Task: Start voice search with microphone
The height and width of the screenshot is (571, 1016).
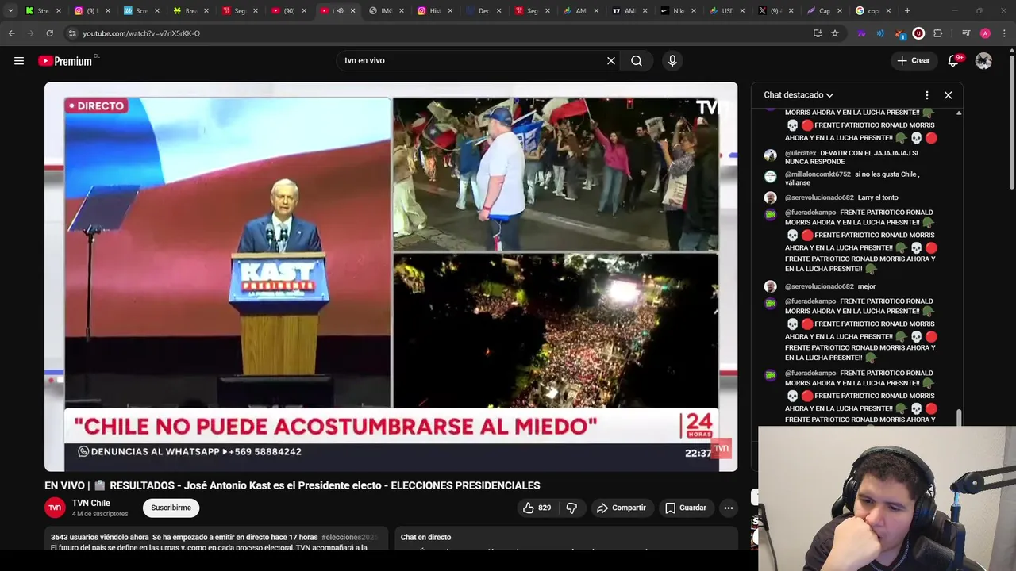Action: coord(672,60)
